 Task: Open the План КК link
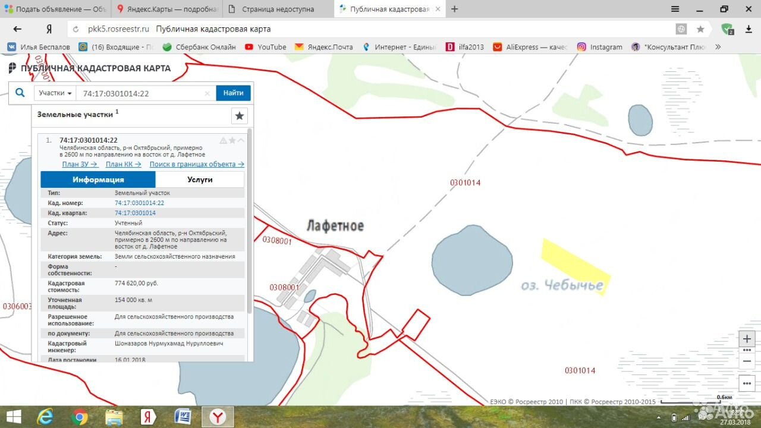124,164
